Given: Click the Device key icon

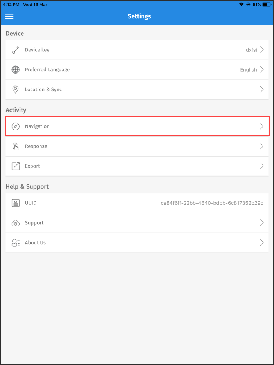Looking at the screenshot, I should (15, 50).
